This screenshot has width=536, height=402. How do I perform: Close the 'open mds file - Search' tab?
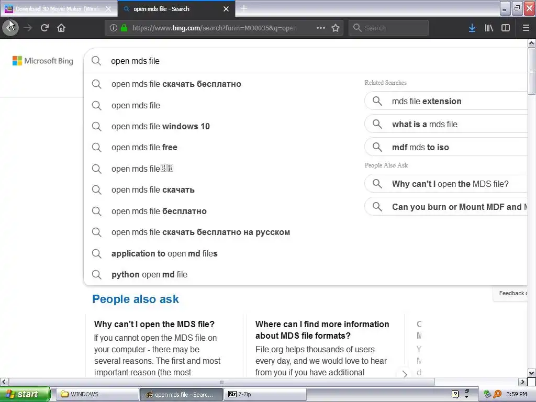(x=226, y=9)
